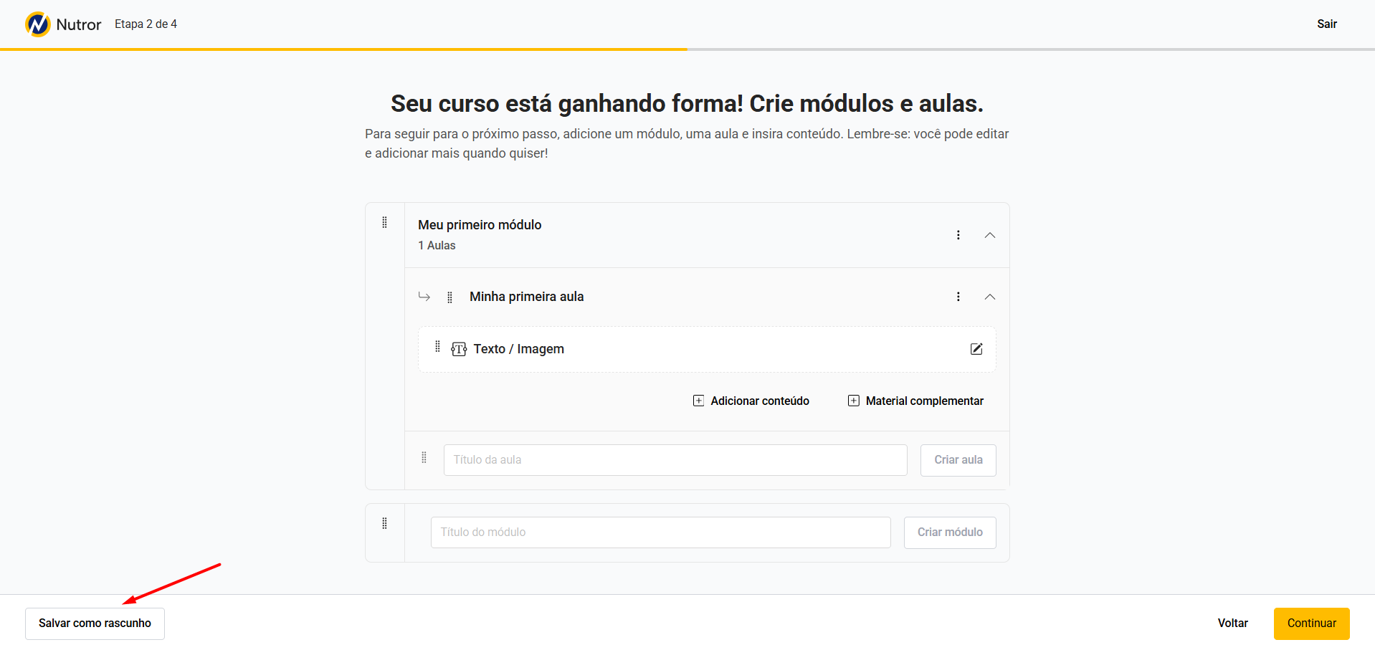Viewport: 1375px width, 650px height.
Task: Open the three-dot menu for Meu primeiro módulo
Action: click(958, 235)
